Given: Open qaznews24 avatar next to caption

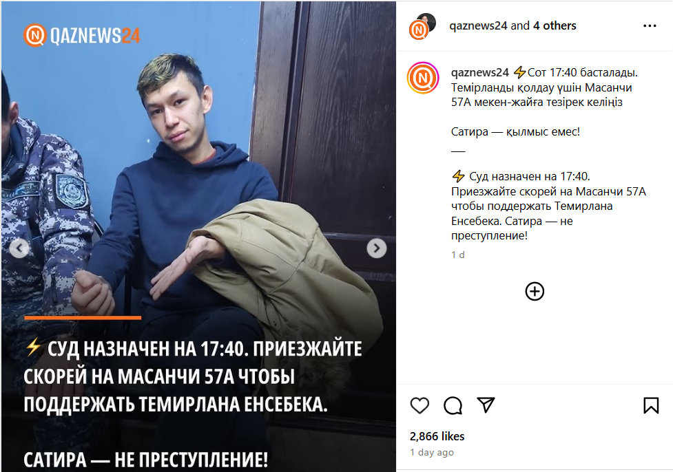Looking at the screenshot, I should (423, 78).
